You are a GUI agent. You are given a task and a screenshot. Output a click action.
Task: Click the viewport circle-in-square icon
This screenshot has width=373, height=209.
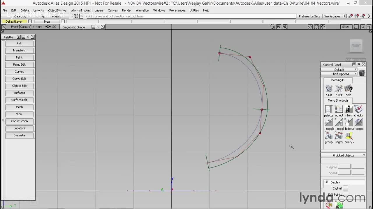[316, 27]
